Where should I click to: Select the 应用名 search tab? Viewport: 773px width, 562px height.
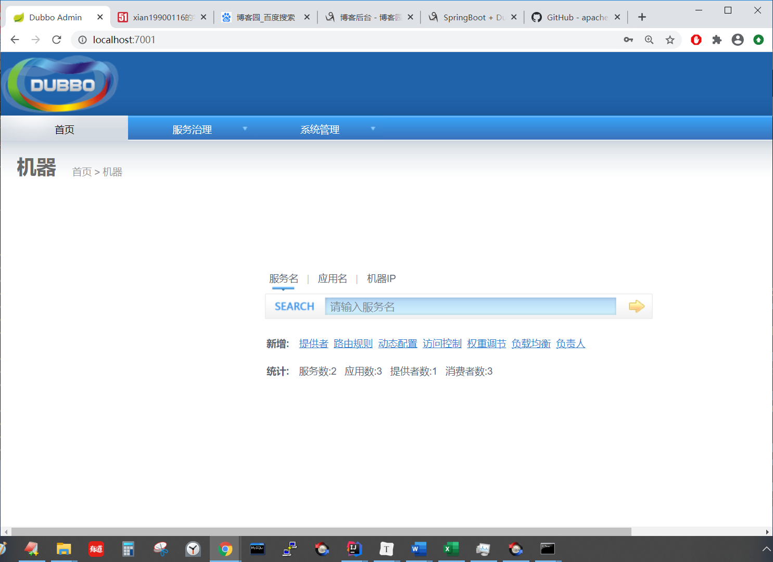333,279
